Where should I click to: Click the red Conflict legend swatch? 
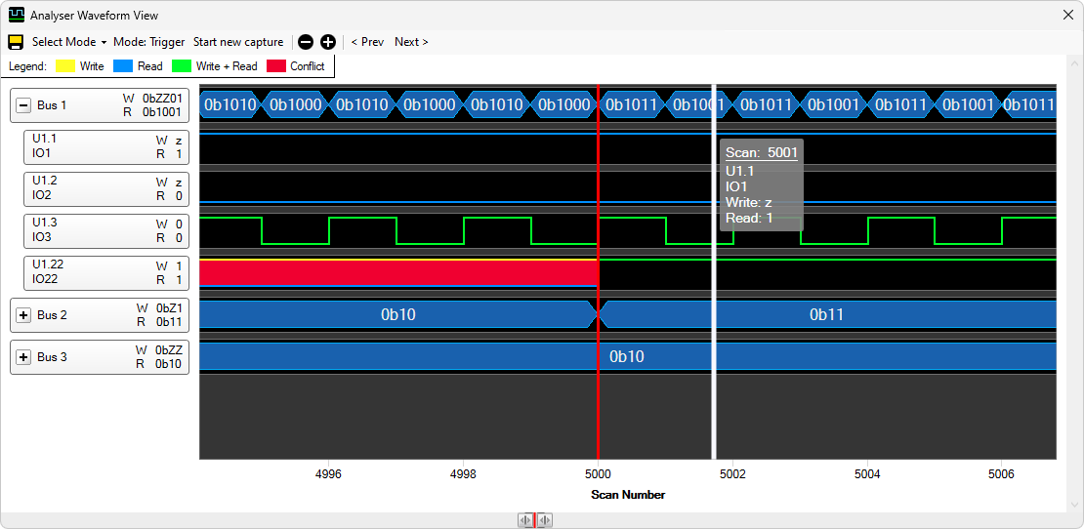tap(275, 66)
